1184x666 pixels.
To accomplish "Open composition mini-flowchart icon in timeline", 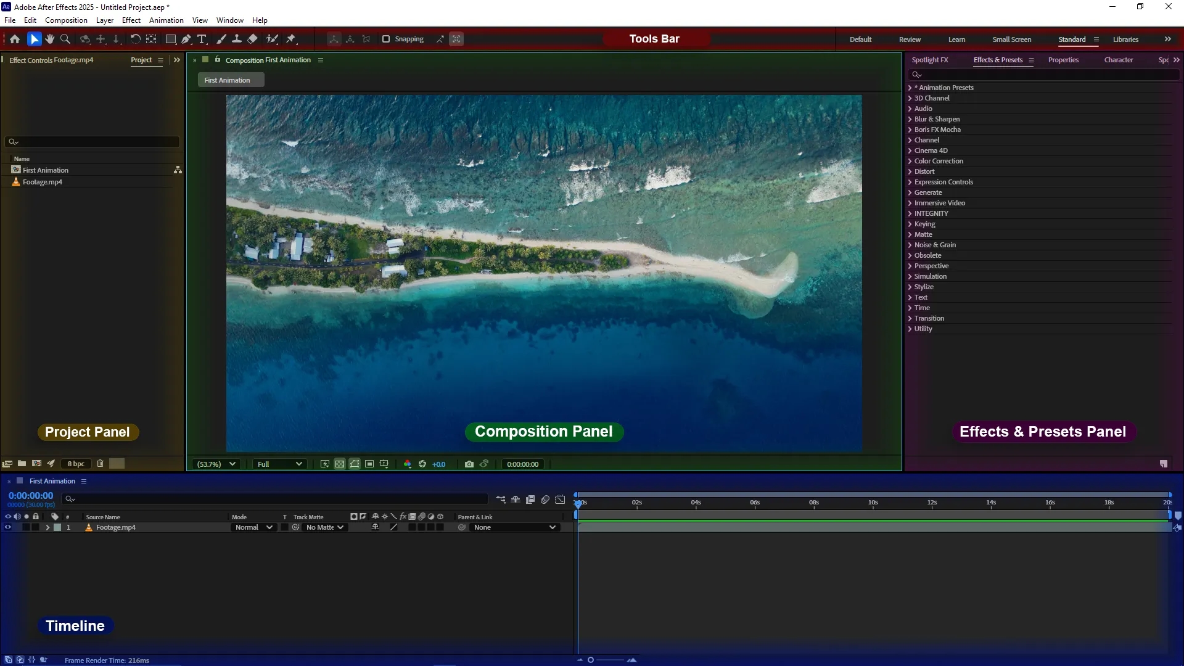I will (501, 499).
